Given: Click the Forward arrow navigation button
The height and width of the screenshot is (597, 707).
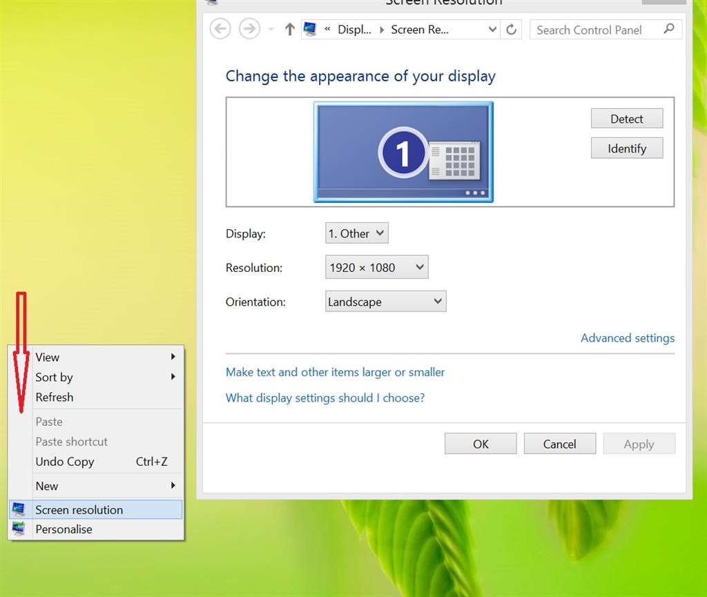Looking at the screenshot, I should pyautogui.click(x=249, y=29).
